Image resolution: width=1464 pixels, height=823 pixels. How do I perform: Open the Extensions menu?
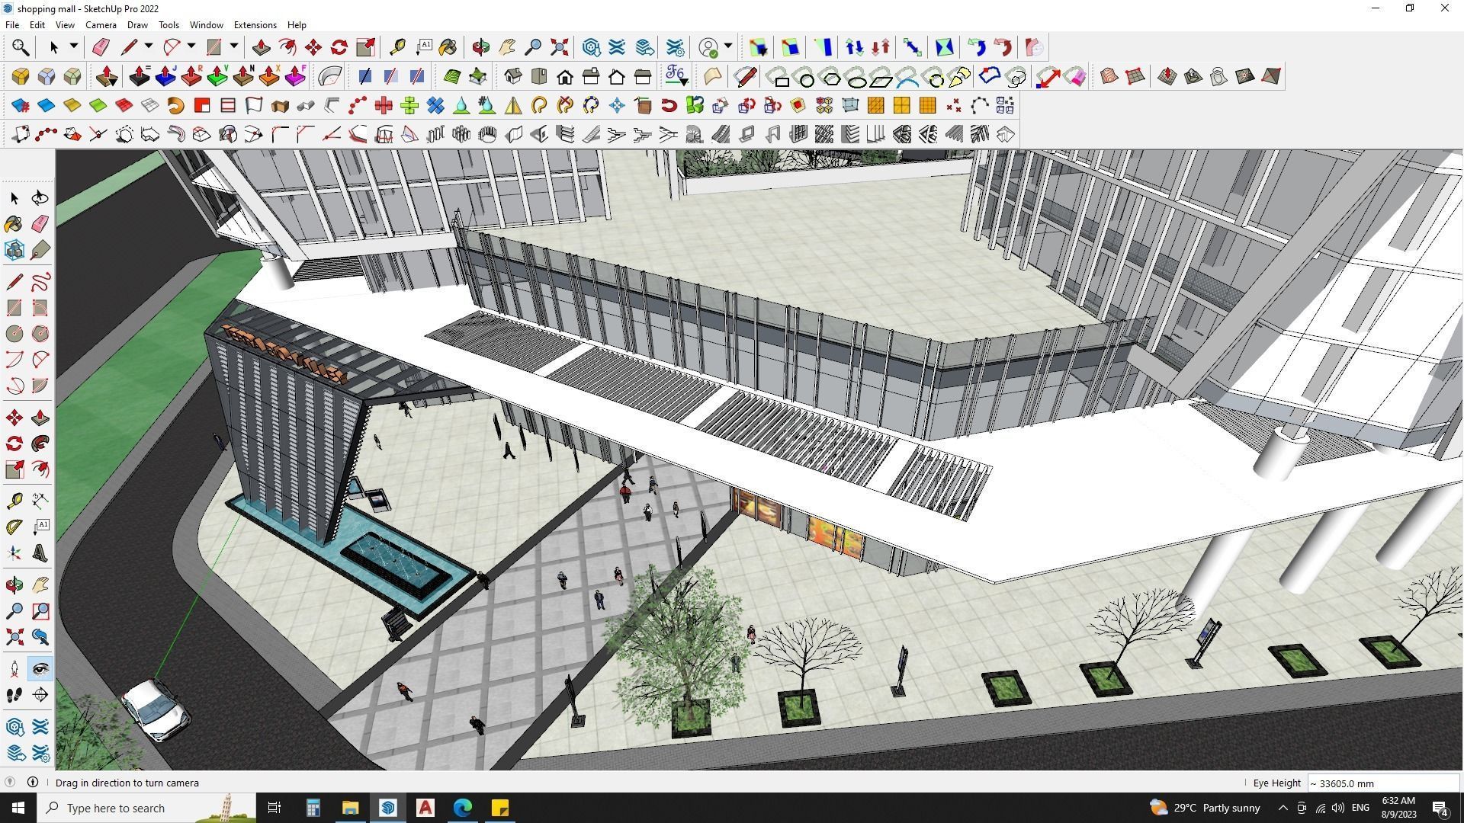click(255, 24)
